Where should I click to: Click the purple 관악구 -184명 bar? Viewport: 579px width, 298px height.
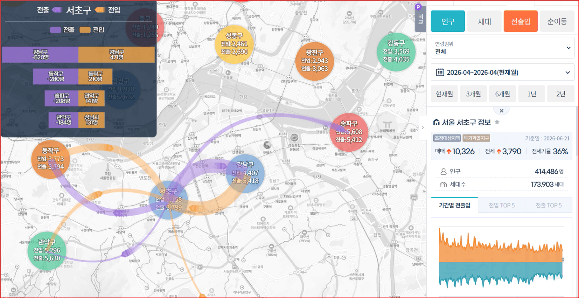63,120
